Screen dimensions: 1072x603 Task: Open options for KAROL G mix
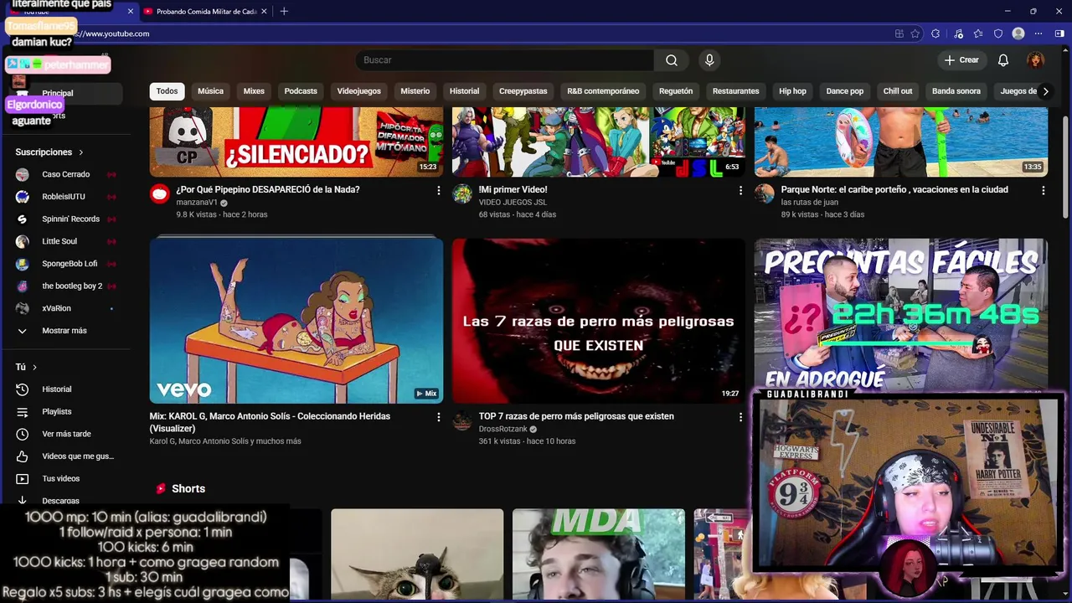[x=438, y=417]
